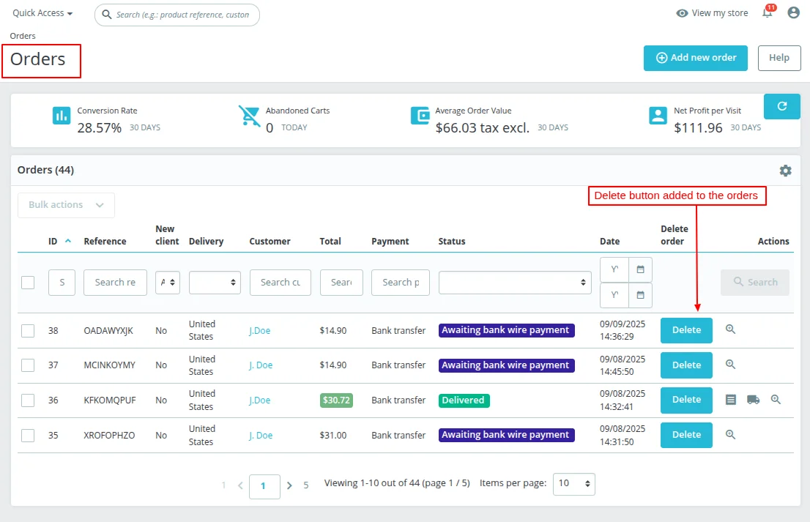Screen dimensions: 810x522
Task: Click Add new order button
Action: click(x=695, y=58)
